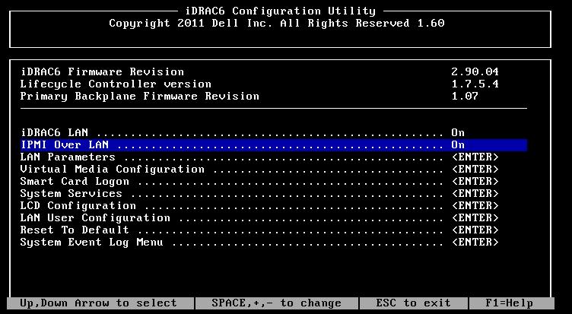Click <ENTER> beside LAN Parameters

(x=475, y=157)
